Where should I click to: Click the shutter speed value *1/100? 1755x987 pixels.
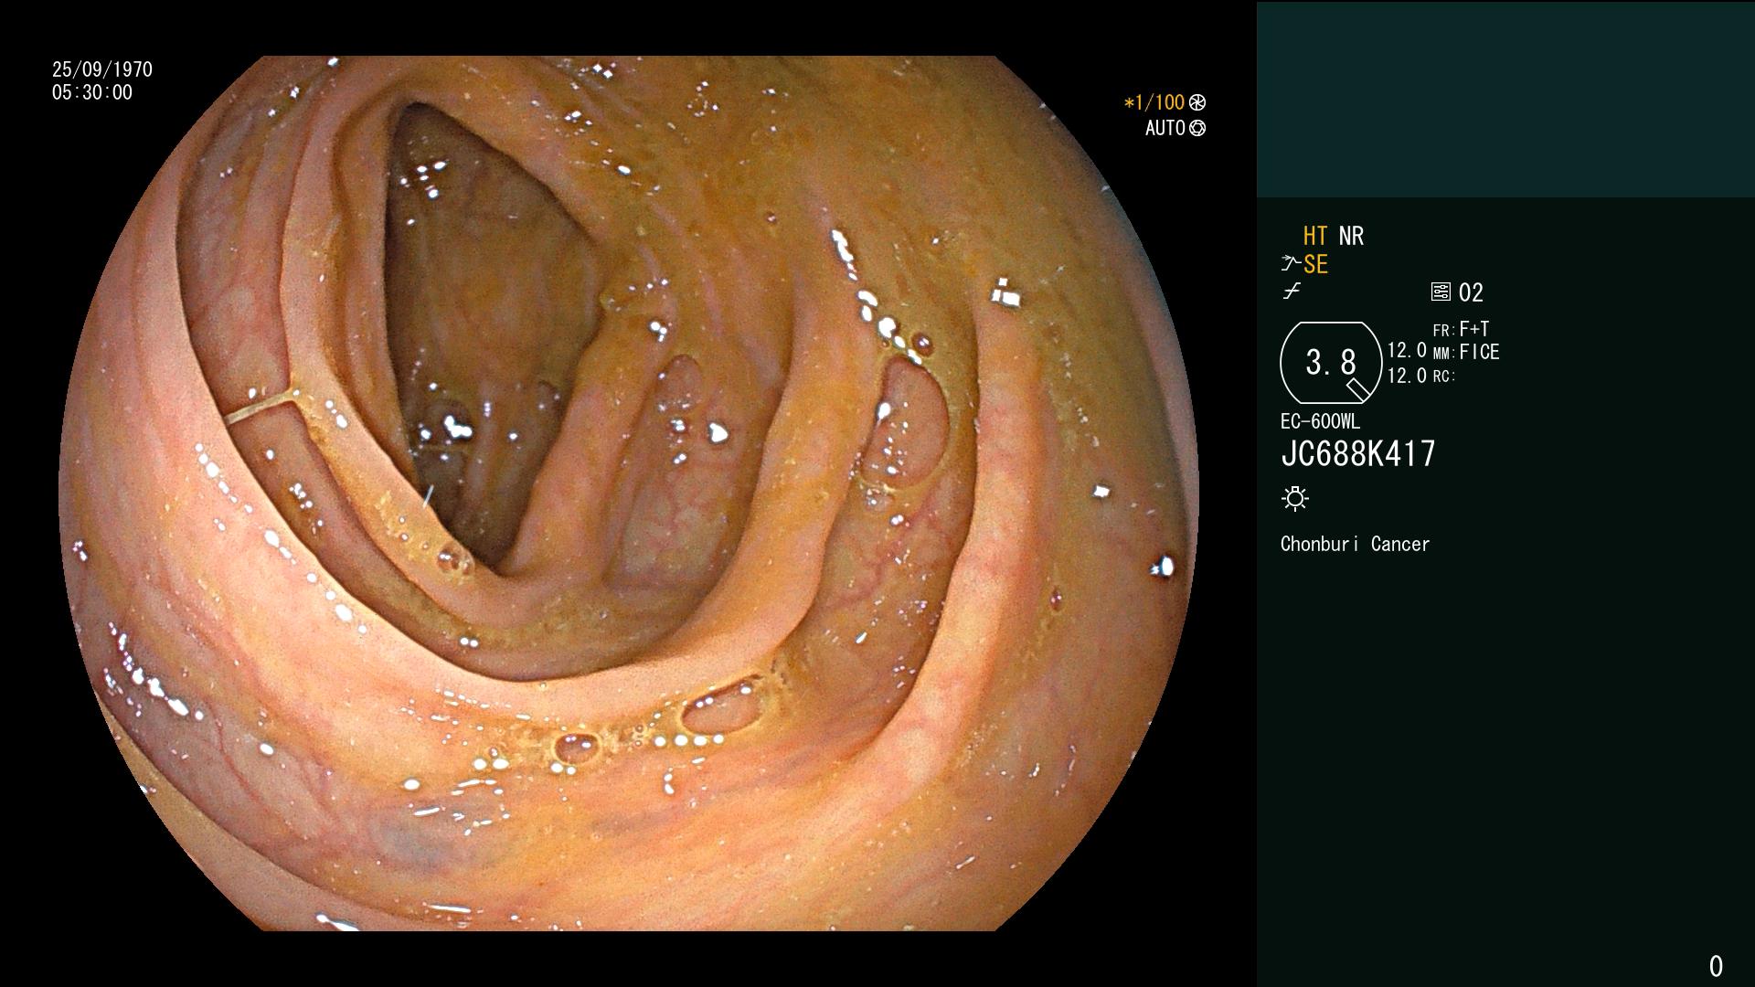pos(1154,102)
